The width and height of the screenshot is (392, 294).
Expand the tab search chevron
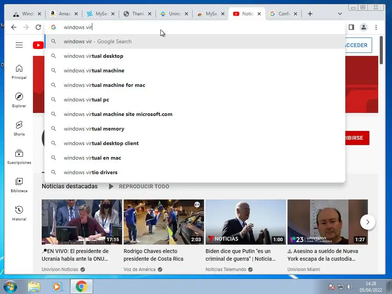click(340, 14)
